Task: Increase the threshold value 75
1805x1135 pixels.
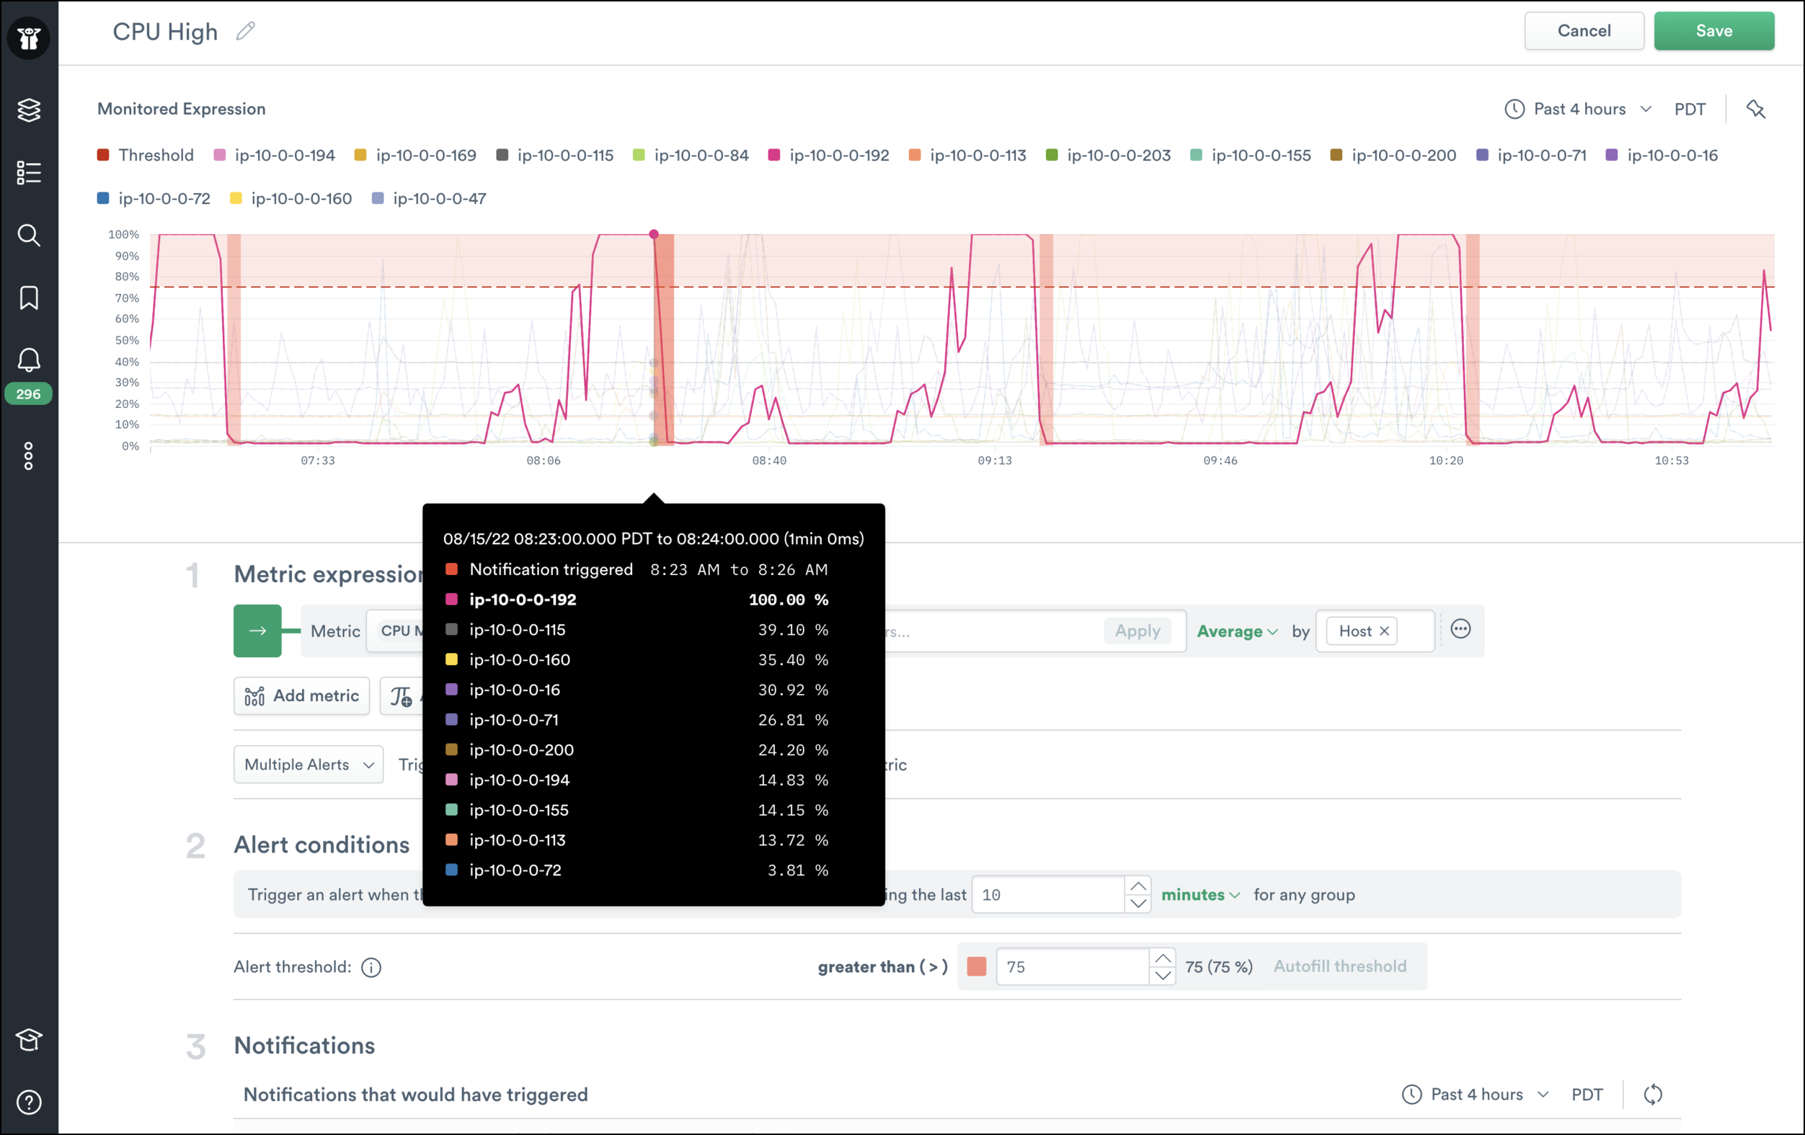Action: 1163,958
